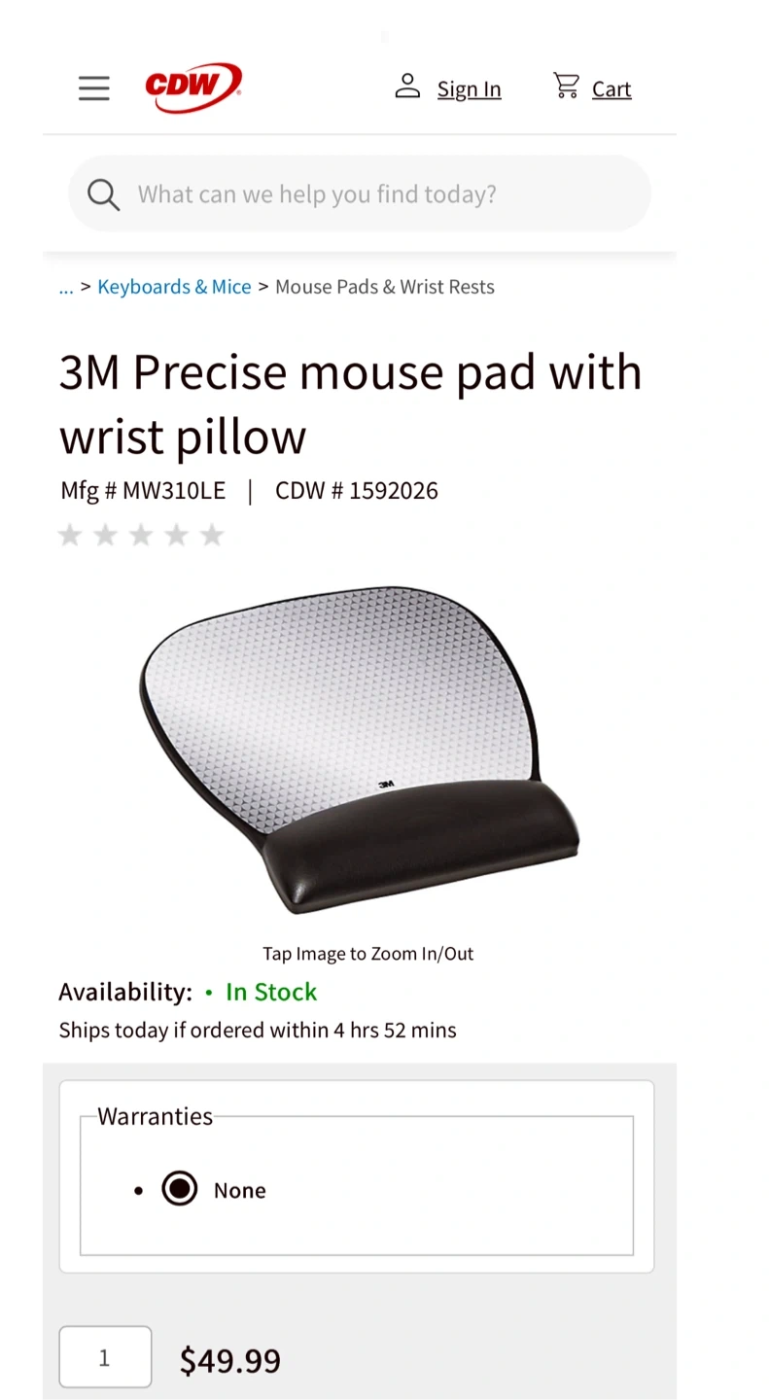Image resolution: width=769 pixels, height=1400 pixels.
Task: Go to Mouse Pads & Wrist Rests
Action: point(385,287)
